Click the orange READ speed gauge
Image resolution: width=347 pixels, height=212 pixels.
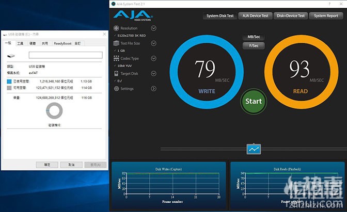tap(301, 72)
